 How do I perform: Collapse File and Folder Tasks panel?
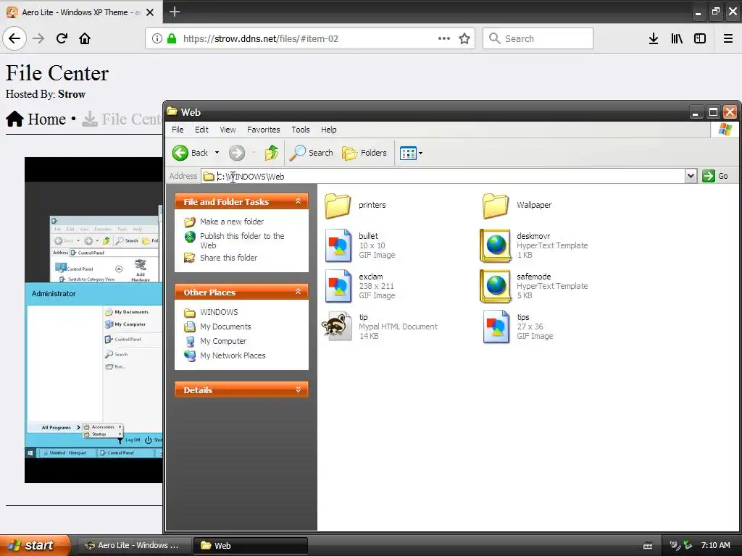(x=298, y=201)
